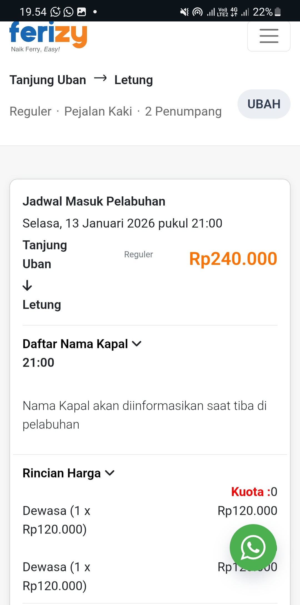The height and width of the screenshot is (605, 300).
Task: Collapse the Rincian Harga chevron
Action: coord(110,473)
